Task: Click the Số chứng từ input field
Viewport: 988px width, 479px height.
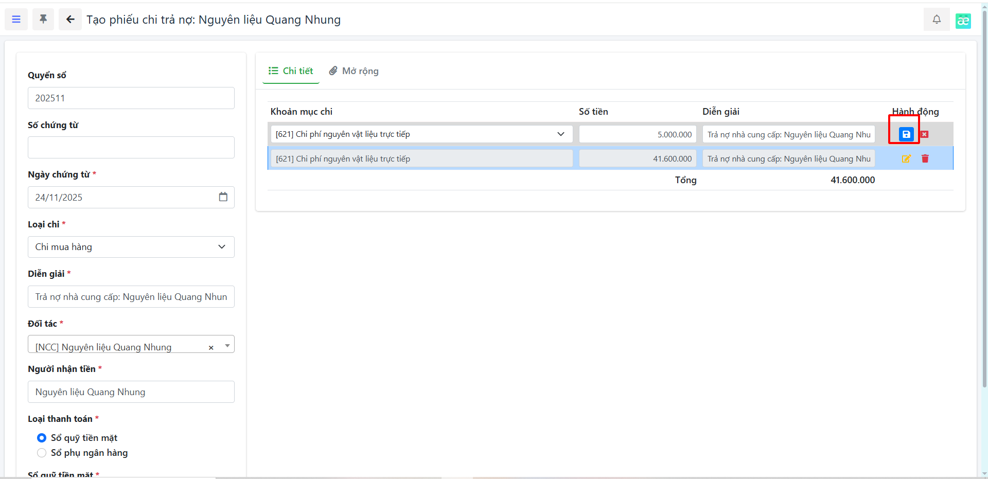Action: pyautogui.click(x=131, y=148)
